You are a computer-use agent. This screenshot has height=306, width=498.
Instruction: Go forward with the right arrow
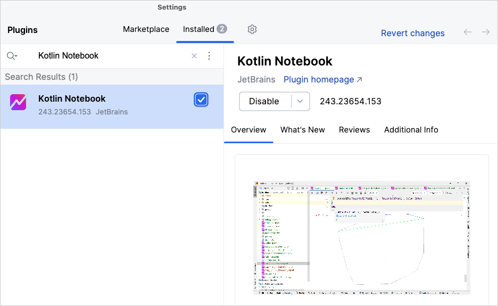[x=486, y=32]
